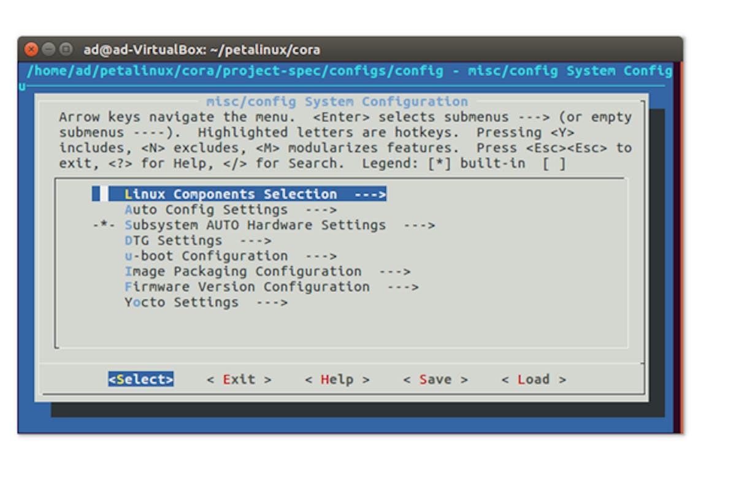Open DTG Settings submenu
Screen dimensions: 736x481
click(197, 240)
